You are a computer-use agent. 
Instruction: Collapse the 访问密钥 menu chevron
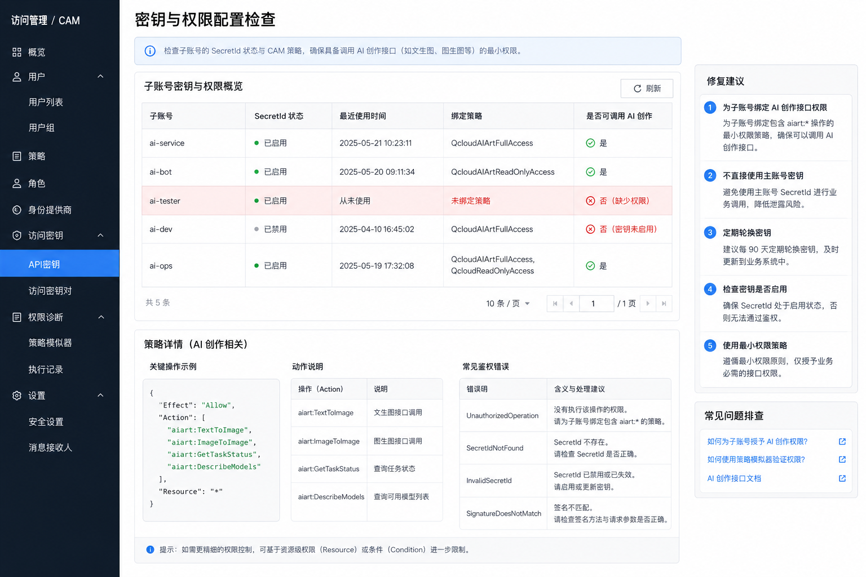[x=100, y=236]
